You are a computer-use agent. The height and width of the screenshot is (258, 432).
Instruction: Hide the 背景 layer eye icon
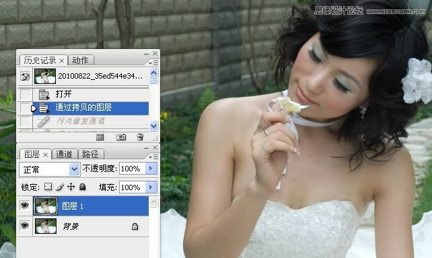pos(24,226)
